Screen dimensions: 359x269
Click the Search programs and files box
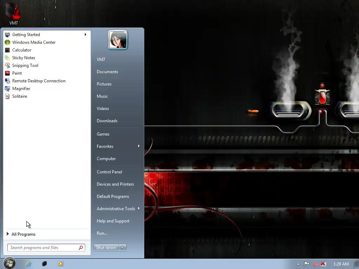pyautogui.click(x=46, y=248)
